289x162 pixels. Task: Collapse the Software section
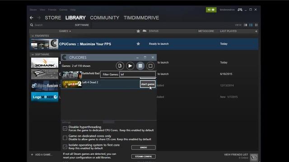click(x=33, y=54)
